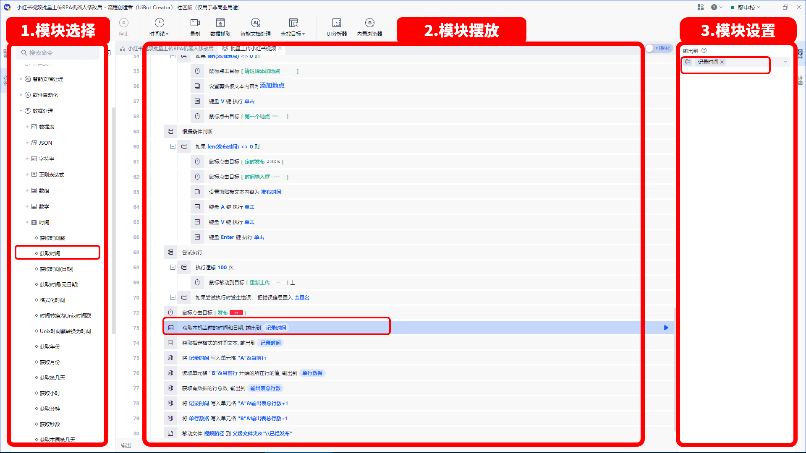Switch to the 批量上传小红书视频 tab
Image resolution: width=806 pixels, height=453 pixels.
[253, 48]
